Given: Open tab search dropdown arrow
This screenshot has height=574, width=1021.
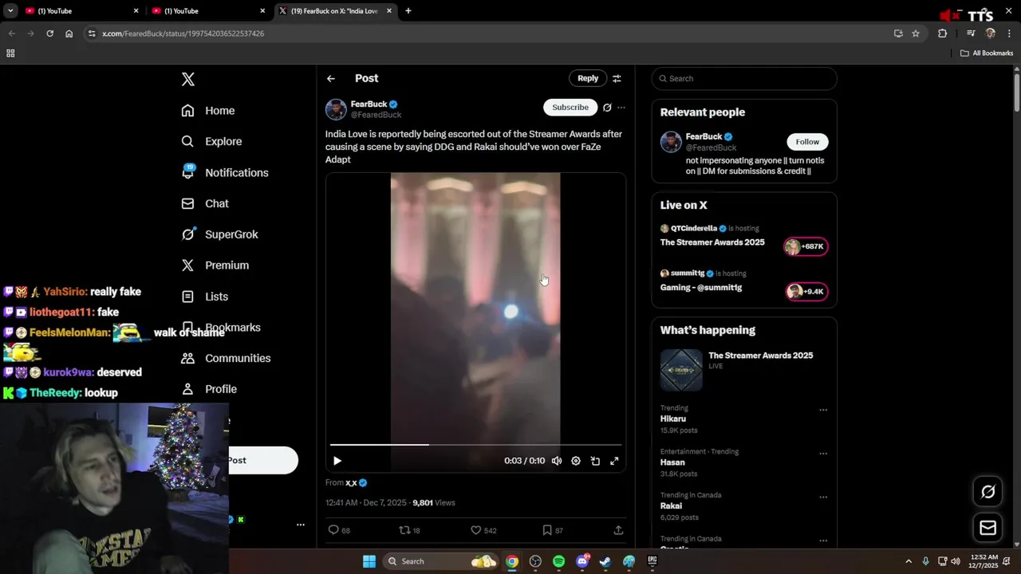Looking at the screenshot, I should 10,11.
